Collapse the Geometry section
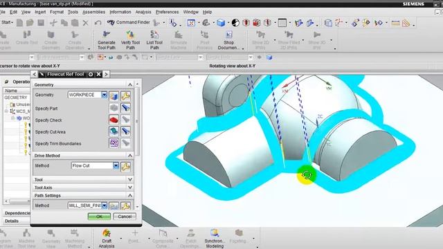This screenshot has height=249, width=443. [130, 84]
